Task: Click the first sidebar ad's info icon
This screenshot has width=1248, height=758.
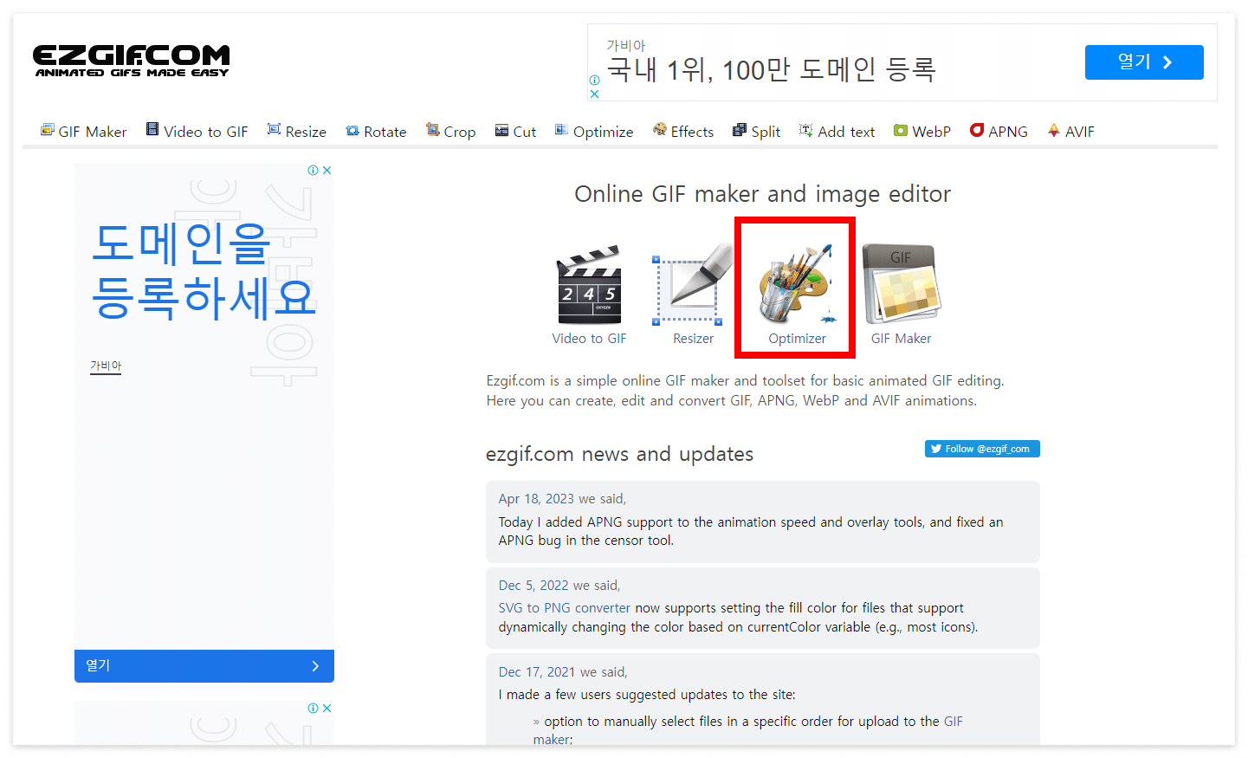Action: point(314,171)
